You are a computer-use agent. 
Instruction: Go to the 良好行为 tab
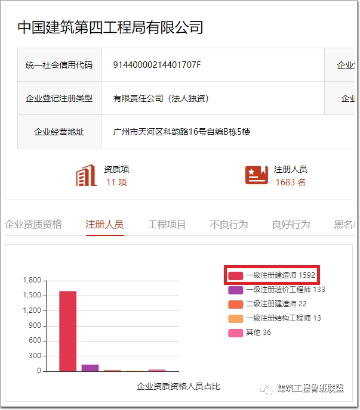tap(291, 224)
